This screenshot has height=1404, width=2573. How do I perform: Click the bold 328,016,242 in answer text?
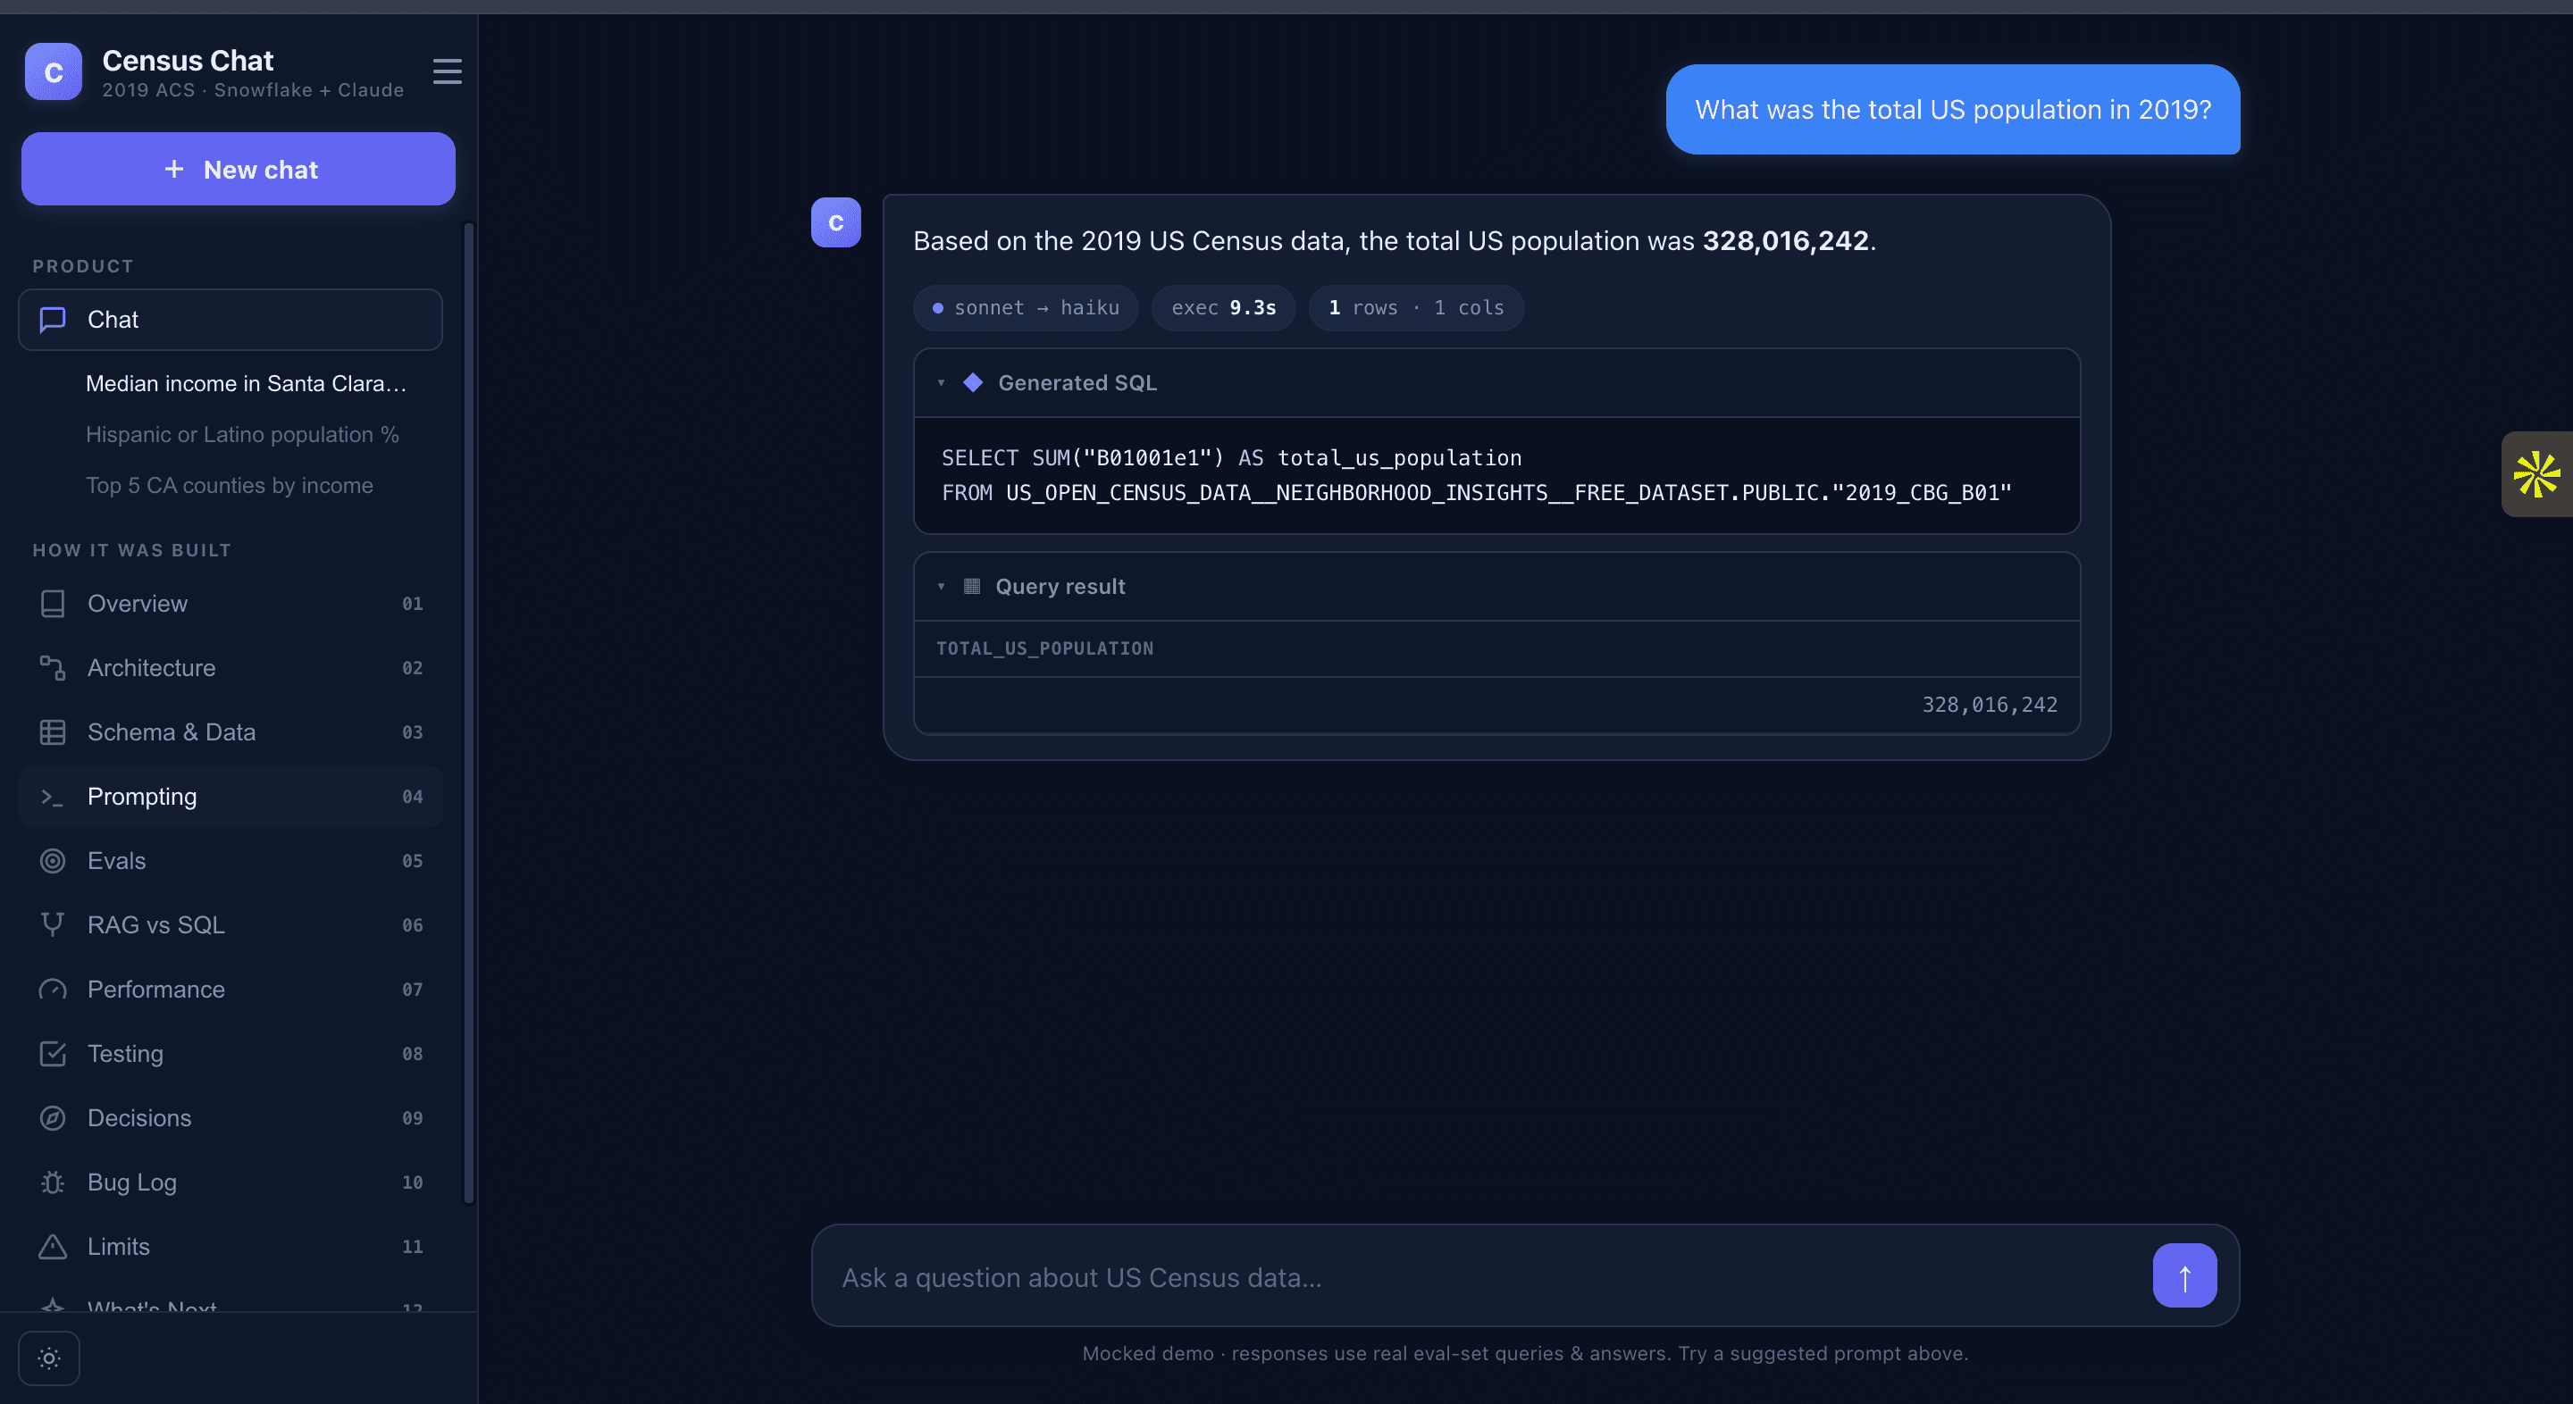click(x=1785, y=240)
